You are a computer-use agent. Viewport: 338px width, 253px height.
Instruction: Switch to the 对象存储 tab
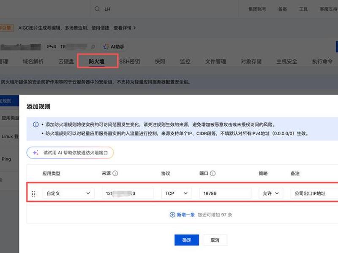click(x=251, y=62)
